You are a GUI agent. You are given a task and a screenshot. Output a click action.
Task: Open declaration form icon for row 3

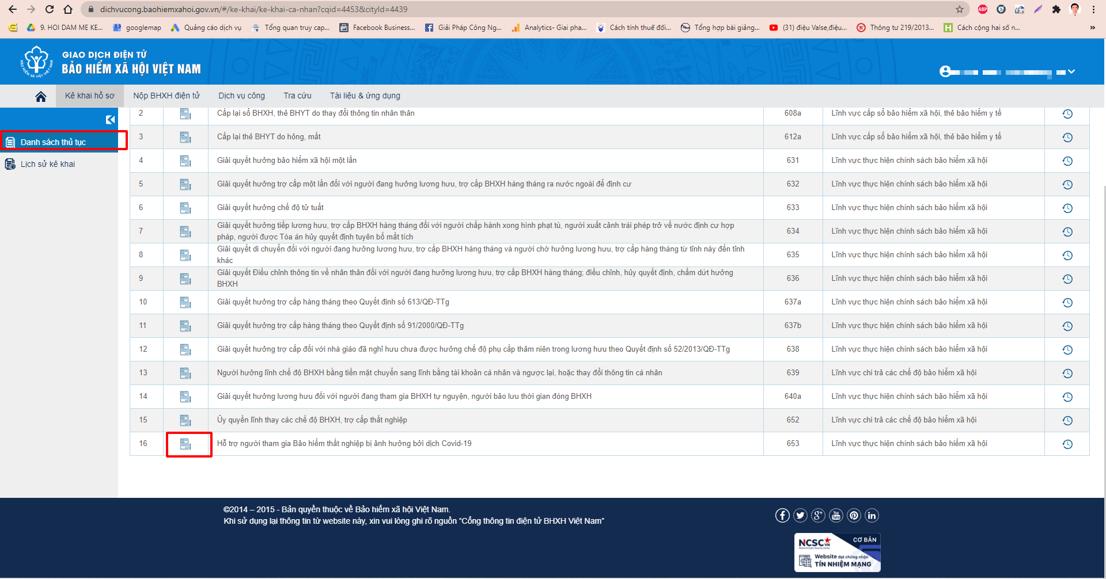point(185,138)
